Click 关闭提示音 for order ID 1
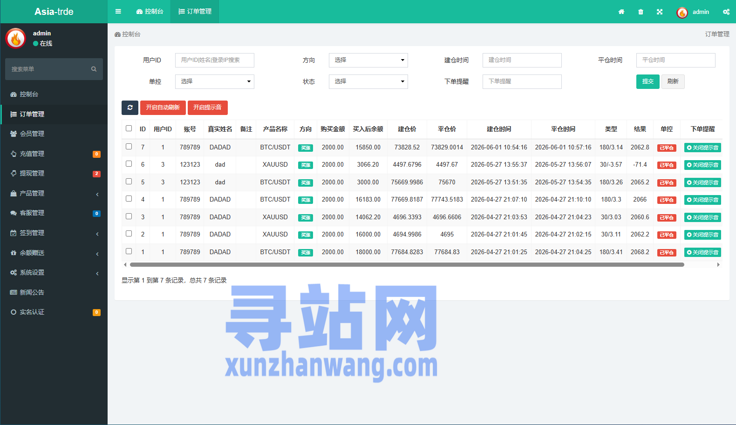 [x=702, y=252]
